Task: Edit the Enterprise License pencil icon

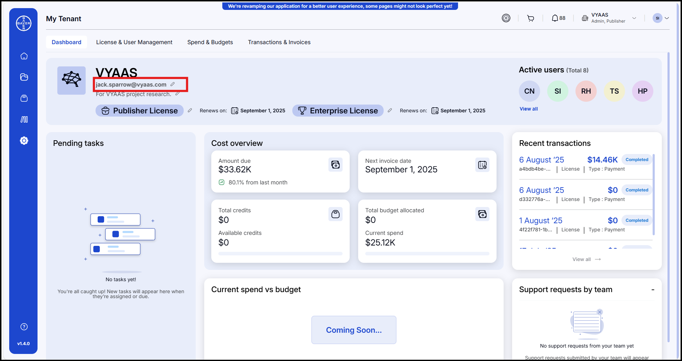Action: [390, 111]
